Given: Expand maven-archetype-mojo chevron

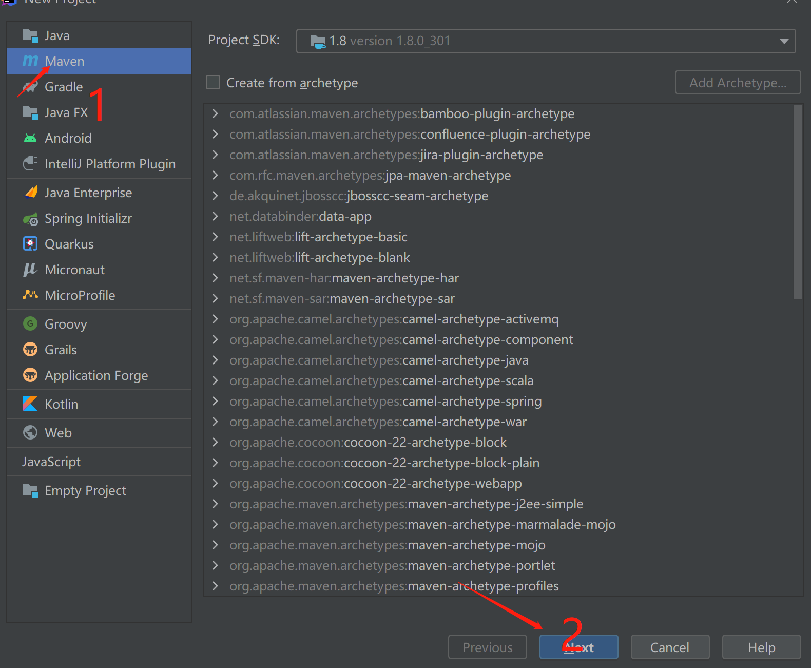Looking at the screenshot, I should pos(216,545).
